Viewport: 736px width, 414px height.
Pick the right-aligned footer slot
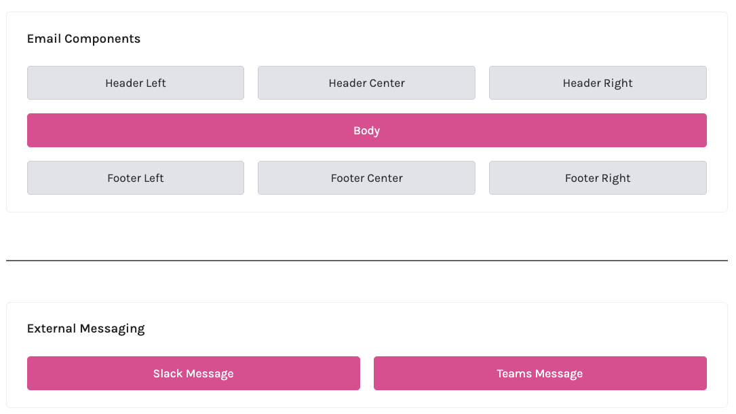coord(598,178)
